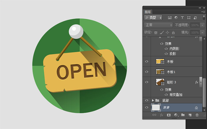The image size is (207, 129).
Task: Select the 背景 layer name
Action: [166, 108]
